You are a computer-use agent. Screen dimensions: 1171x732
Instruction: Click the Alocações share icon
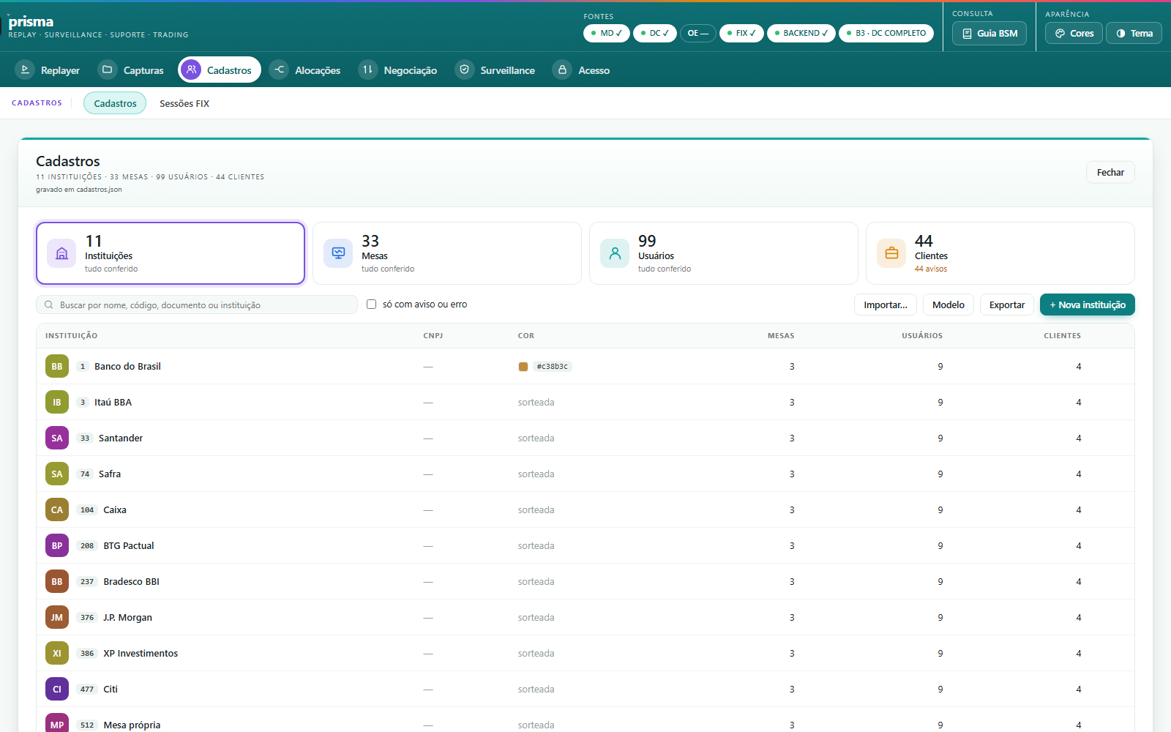pos(279,70)
